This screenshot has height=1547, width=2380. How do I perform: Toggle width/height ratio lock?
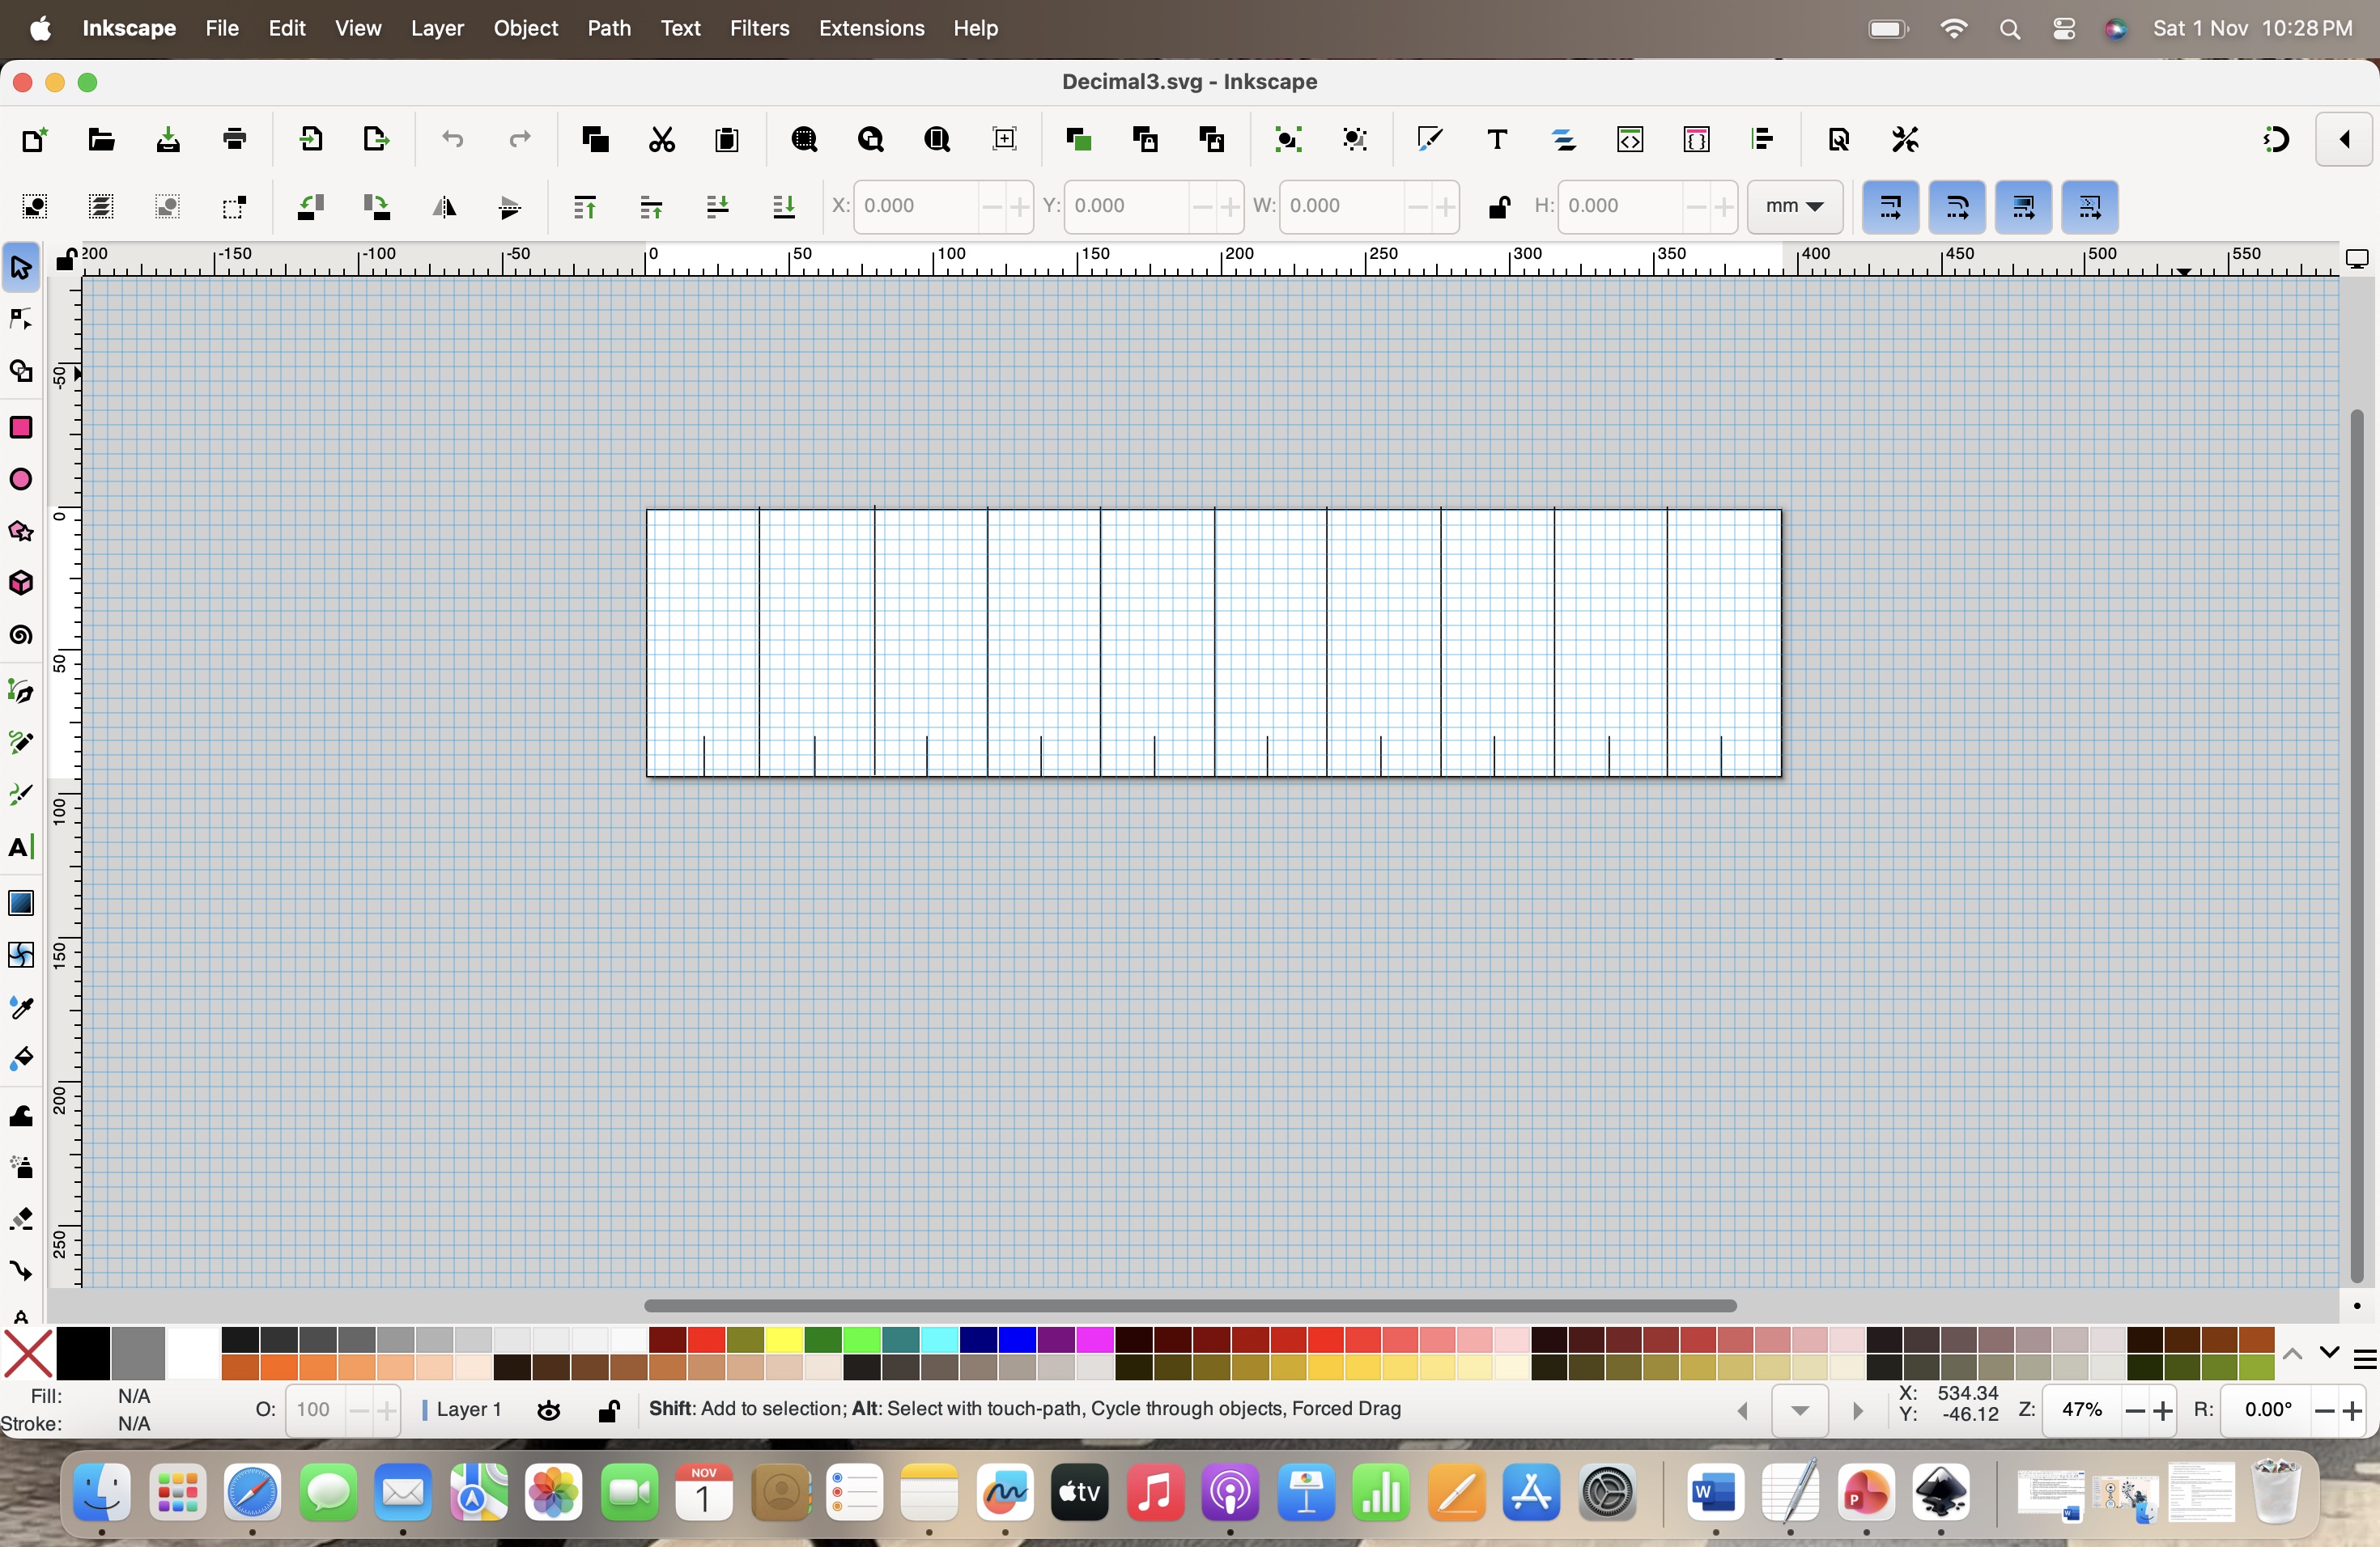pos(1498,207)
